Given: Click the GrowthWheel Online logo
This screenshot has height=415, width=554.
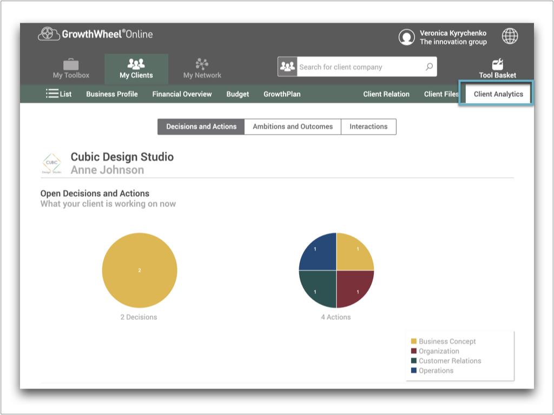Looking at the screenshot, I should [x=95, y=34].
